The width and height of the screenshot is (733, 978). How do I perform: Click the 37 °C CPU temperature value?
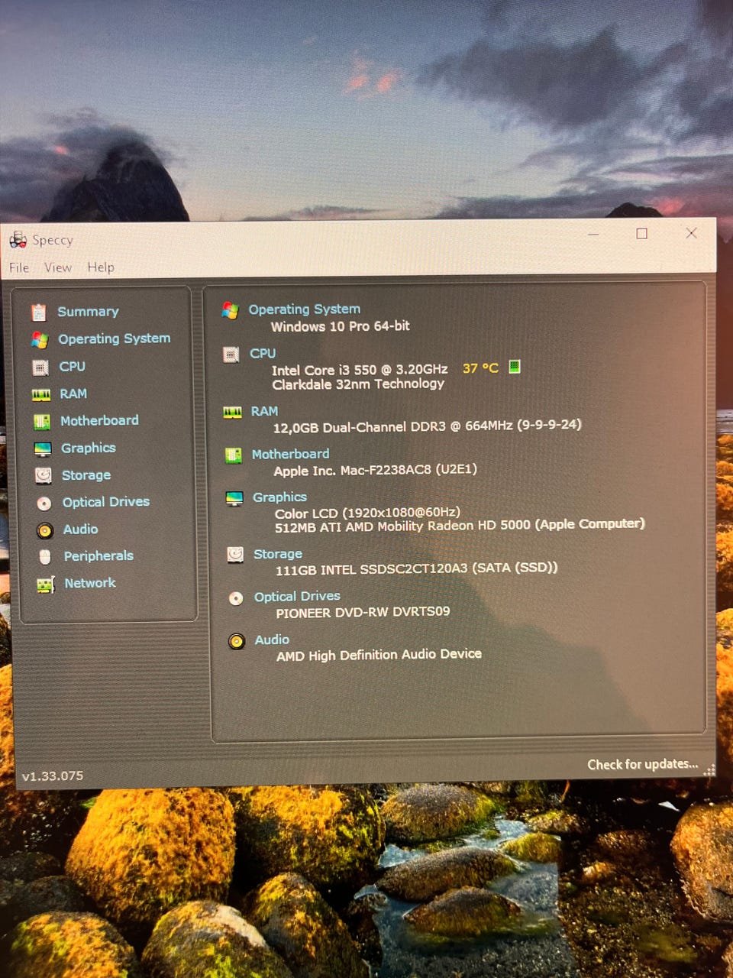click(x=480, y=368)
